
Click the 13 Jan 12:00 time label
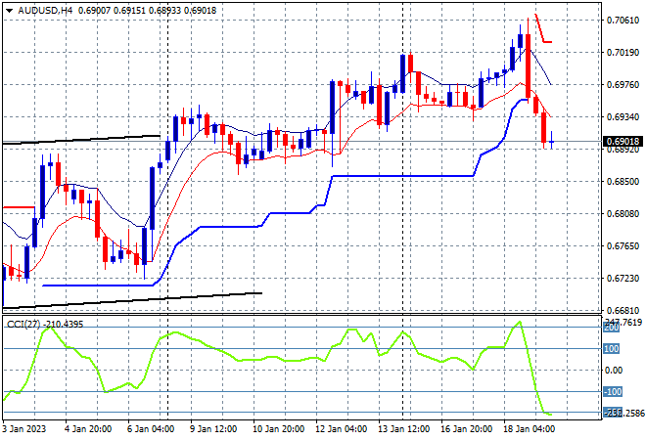click(x=403, y=429)
